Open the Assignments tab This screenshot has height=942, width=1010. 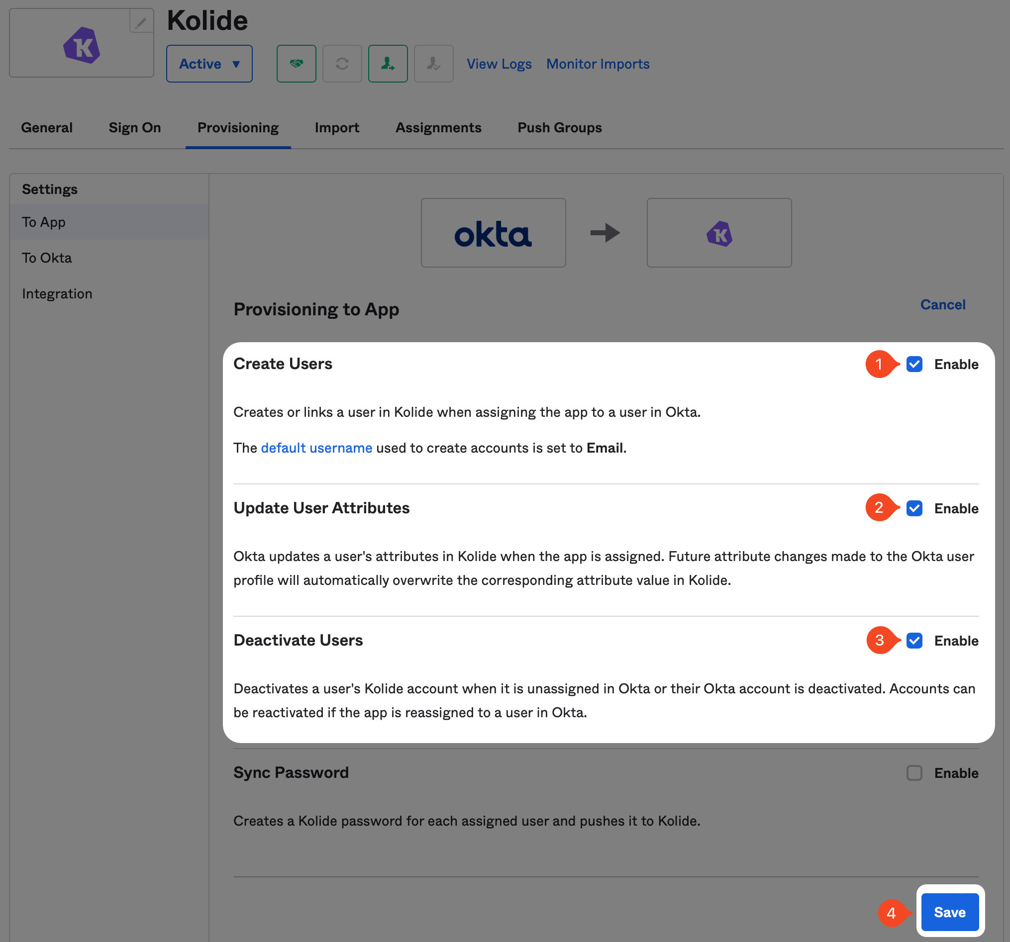coord(438,127)
